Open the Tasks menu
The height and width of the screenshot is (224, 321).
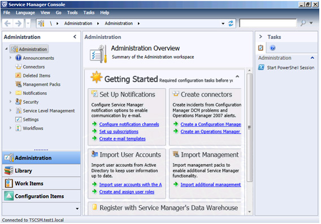[89, 12]
